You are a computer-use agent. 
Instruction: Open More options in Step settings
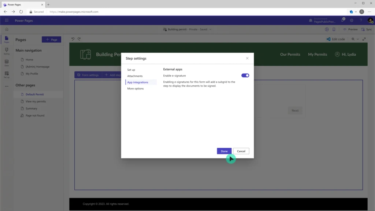[135, 88]
